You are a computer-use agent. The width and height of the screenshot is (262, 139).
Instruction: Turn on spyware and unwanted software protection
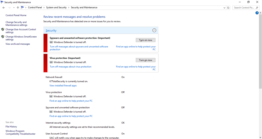click(x=146, y=40)
